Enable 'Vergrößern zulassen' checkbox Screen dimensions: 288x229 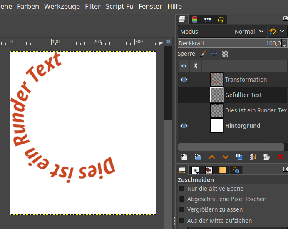[182, 209]
